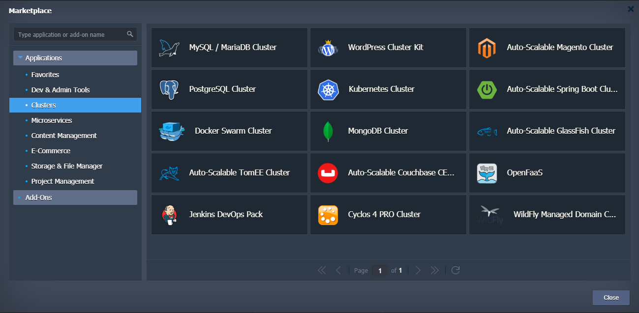
Task: Select the Docker Swarm Cluster whale icon
Action: (172, 131)
